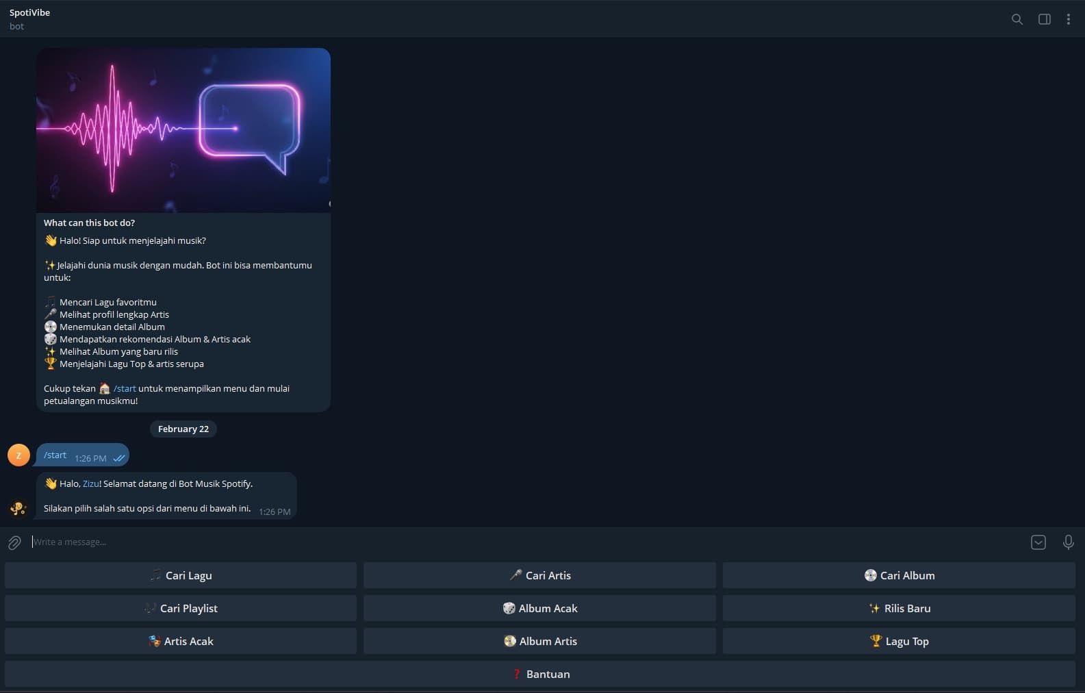Select the Cari Album keyboard button
1085x693 pixels.
[899, 575]
